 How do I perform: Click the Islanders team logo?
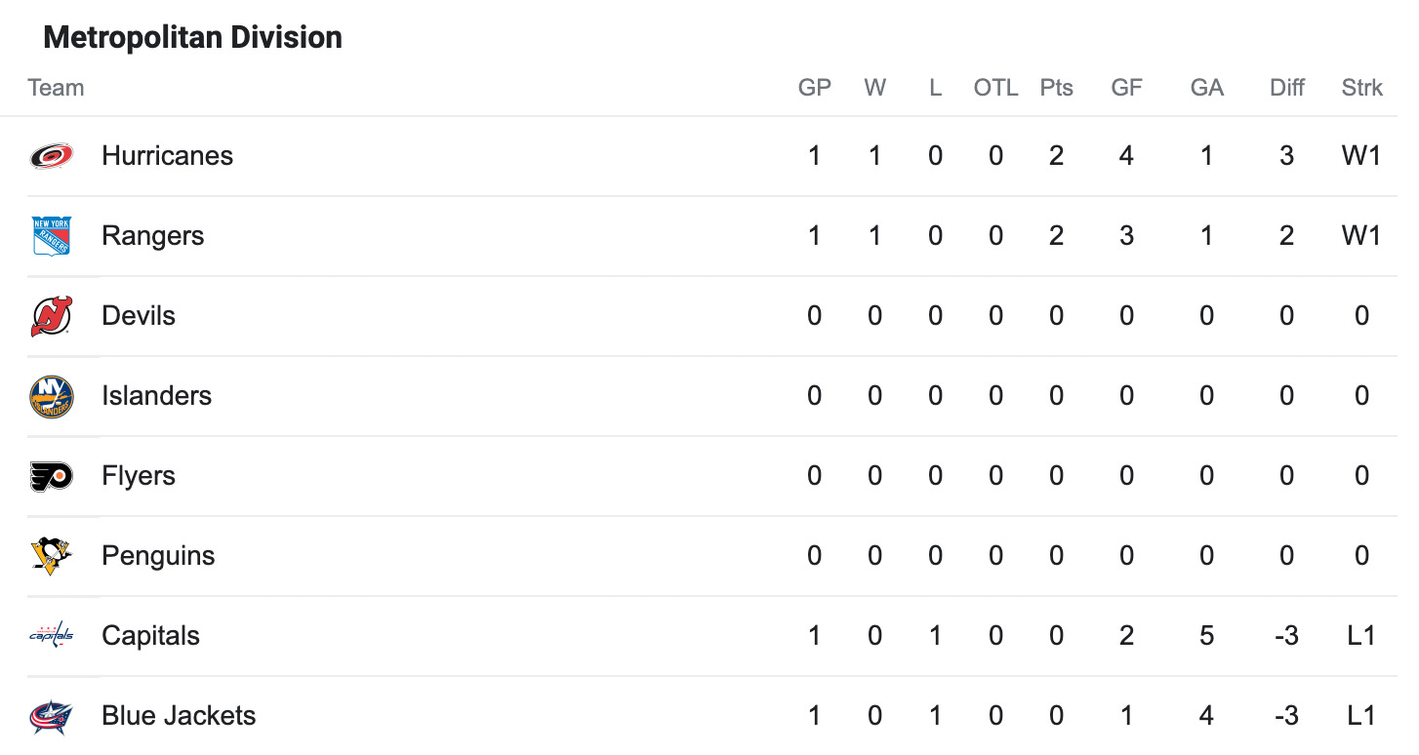pyautogui.click(x=51, y=396)
